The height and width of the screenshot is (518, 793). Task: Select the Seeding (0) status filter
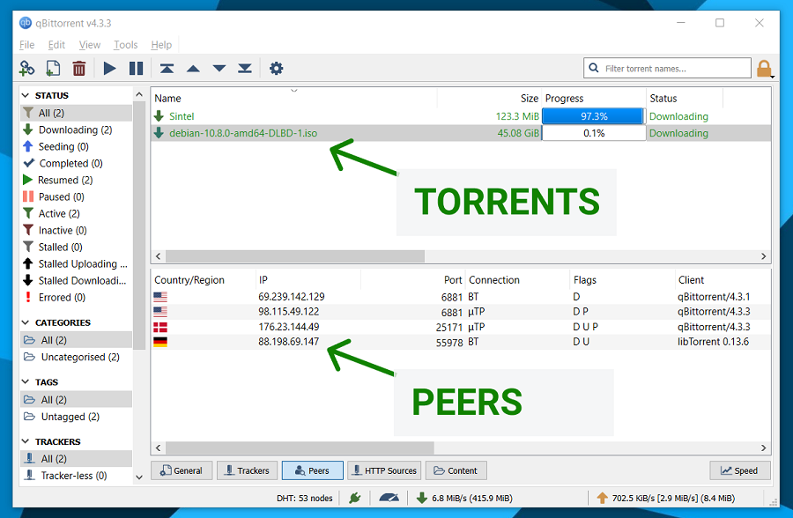(76, 146)
